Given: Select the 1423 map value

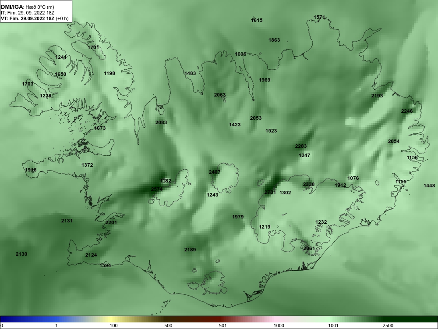Looking at the screenshot, I should coord(235,125).
